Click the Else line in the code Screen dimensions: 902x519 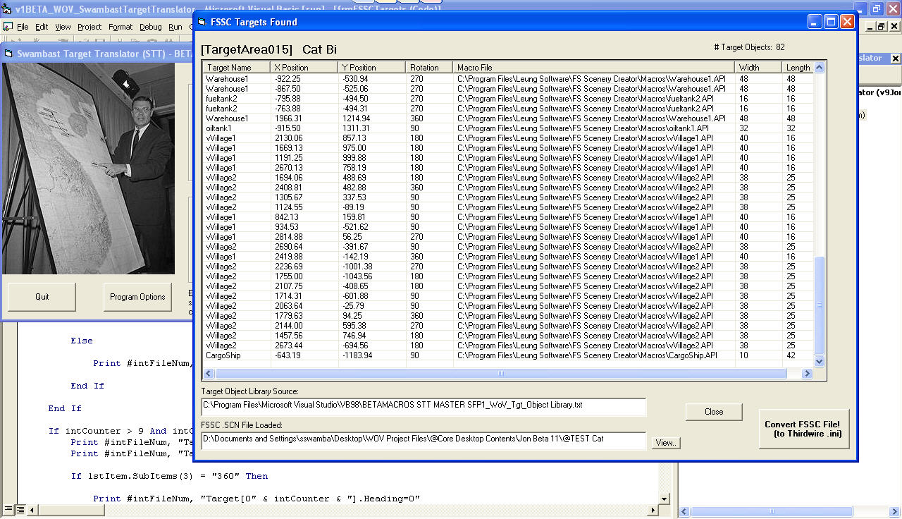82,341
